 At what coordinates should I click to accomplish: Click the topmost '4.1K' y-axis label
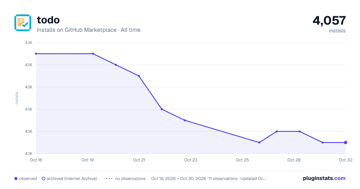[x=29, y=43]
